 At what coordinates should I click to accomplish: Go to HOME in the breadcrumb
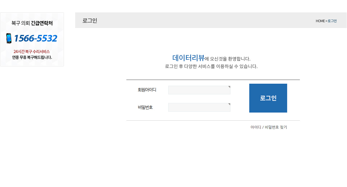coord(320,21)
